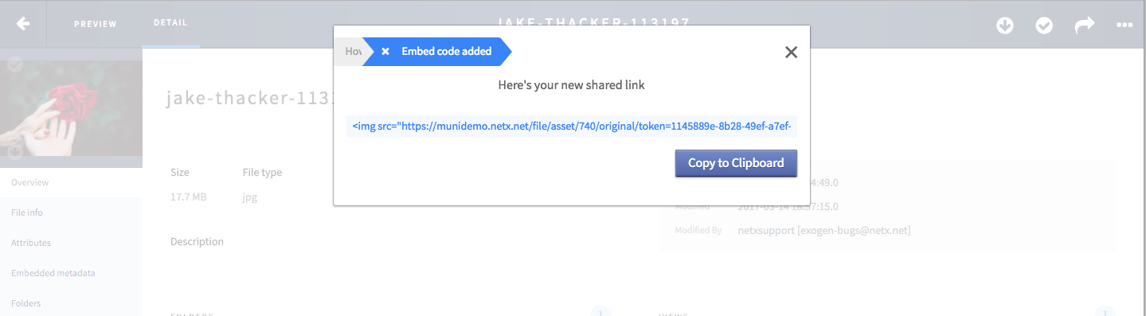Image resolution: width=1146 pixels, height=316 pixels.
Task: Click Copy to Clipboard button
Action: tap(736, 163)
